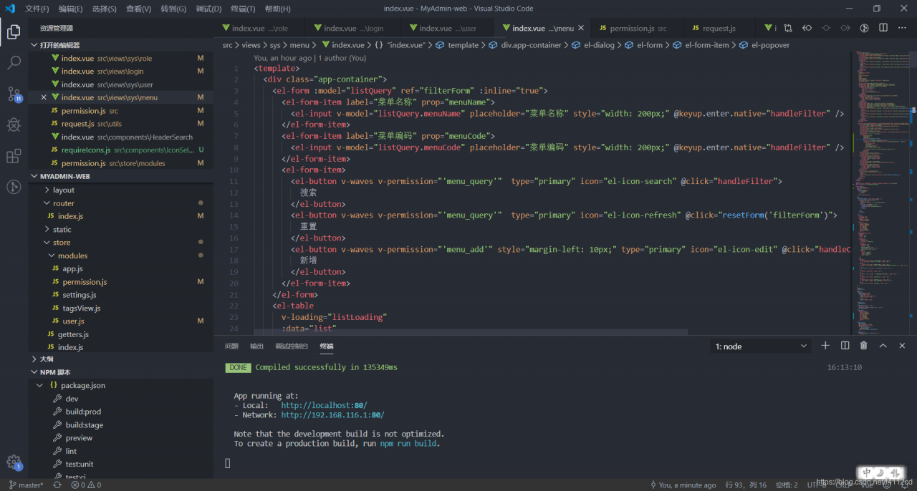The width and height of the screenshot is (917, 491).
Task: Open the Explorer view in the activity bar
Action: 14,31
